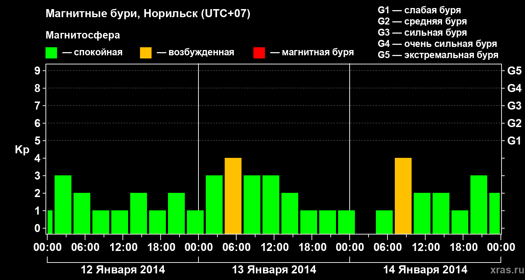
Task: Click the '06:00' time label of 13 January
Action: (236, 247)
